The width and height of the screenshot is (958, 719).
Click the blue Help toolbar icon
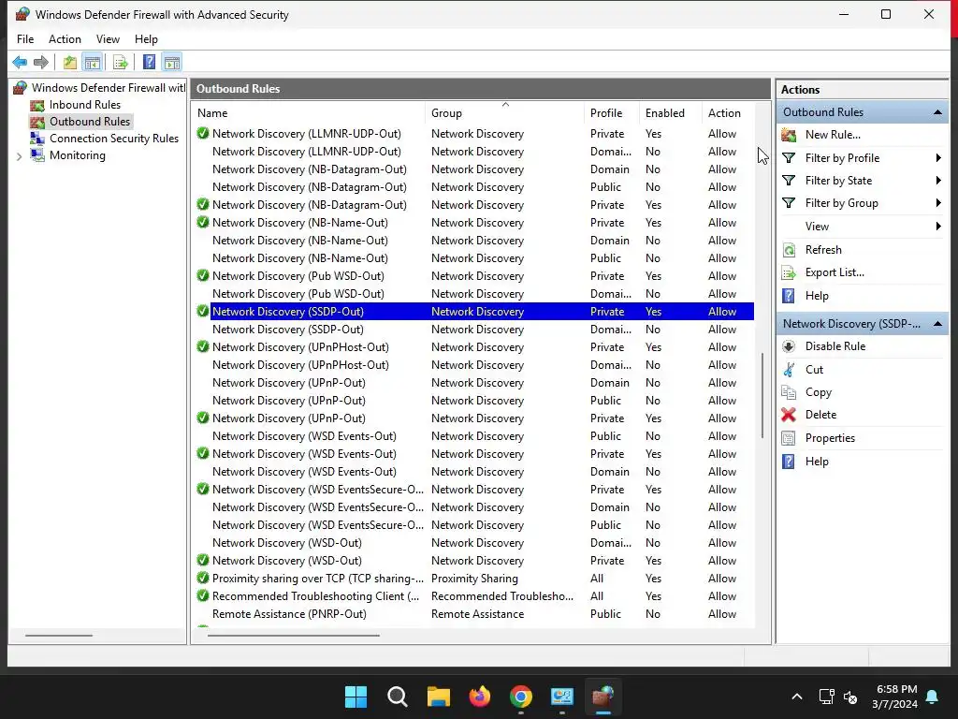[x=149, y=62]
